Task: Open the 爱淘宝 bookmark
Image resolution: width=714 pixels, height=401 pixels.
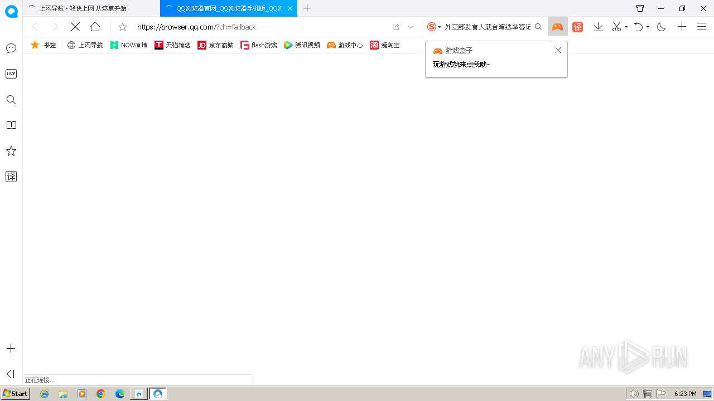Action: (x=385, y=45)
